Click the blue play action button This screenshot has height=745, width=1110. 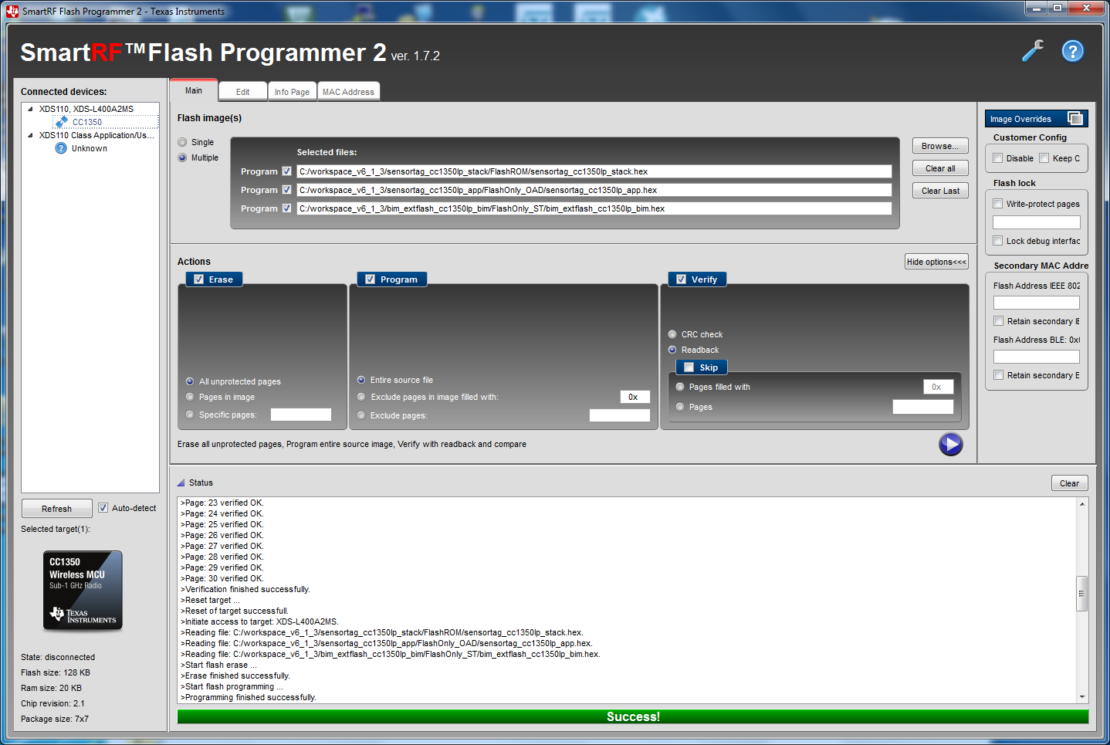(950, 444)
